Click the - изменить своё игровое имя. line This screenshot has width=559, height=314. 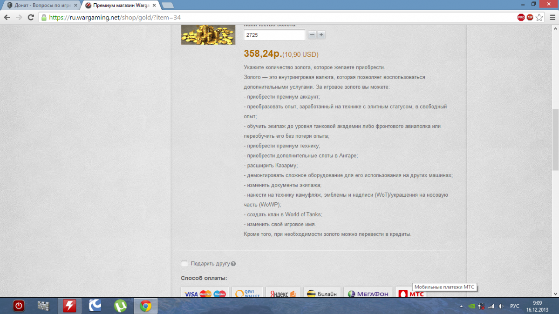click(280, 224)
